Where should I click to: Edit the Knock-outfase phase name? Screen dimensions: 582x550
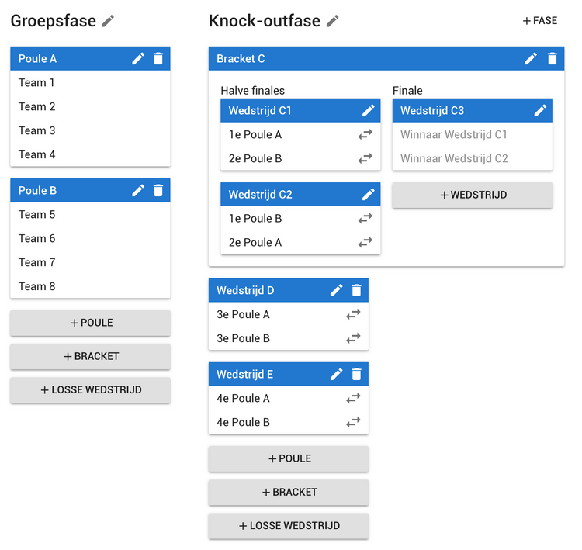click(332, 21)
